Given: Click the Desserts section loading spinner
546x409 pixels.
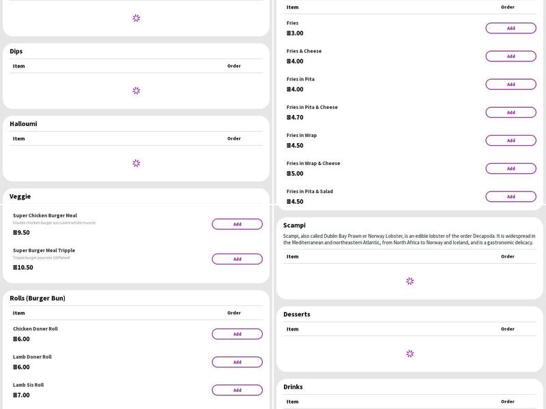Looking at the screenshot, I should [409, 354].
